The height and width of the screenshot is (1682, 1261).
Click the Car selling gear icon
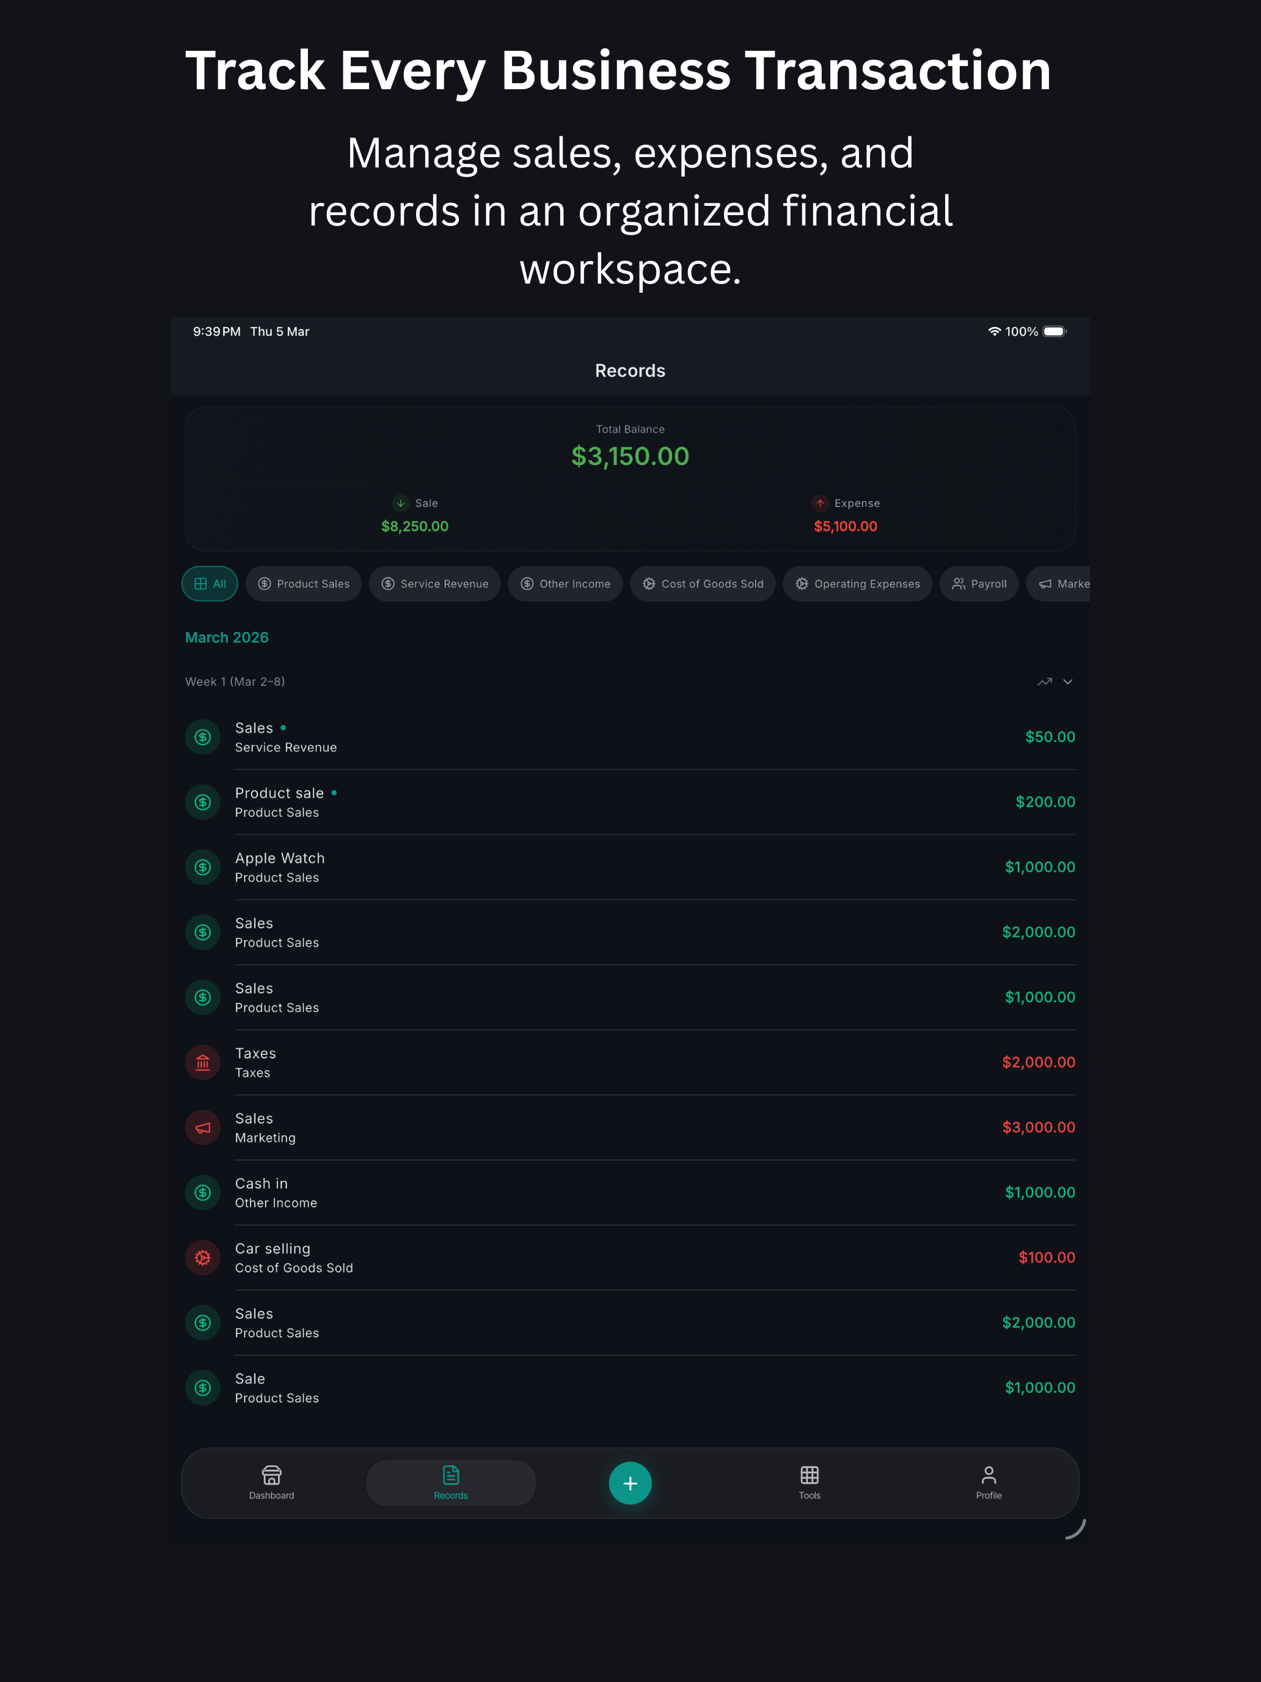click(203, 1258)
